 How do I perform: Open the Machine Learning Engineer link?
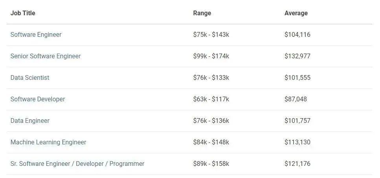[x=48, y=142]
